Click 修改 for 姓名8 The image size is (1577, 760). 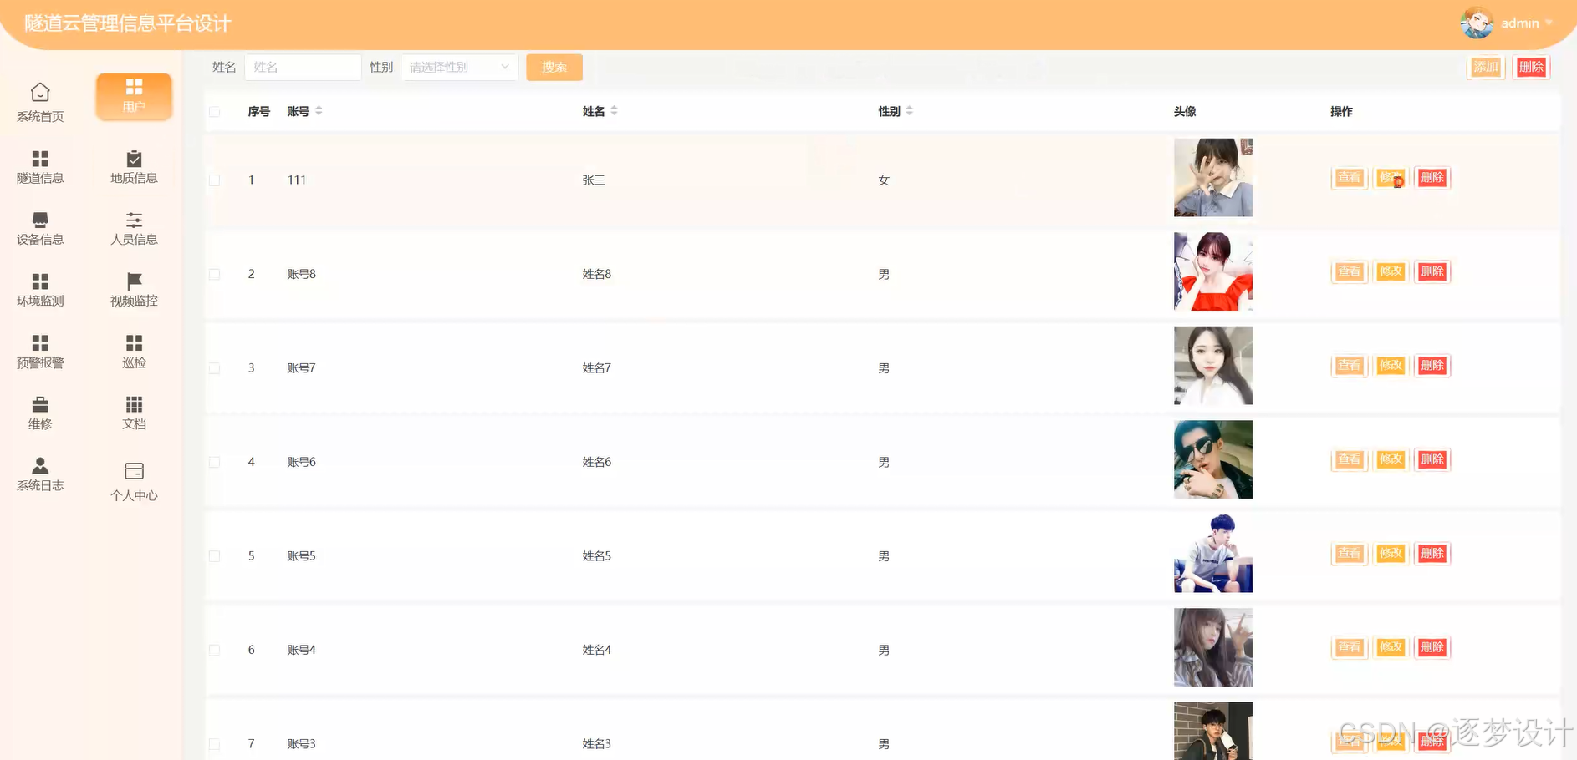pyautogui.click(x=1391, y=271)
